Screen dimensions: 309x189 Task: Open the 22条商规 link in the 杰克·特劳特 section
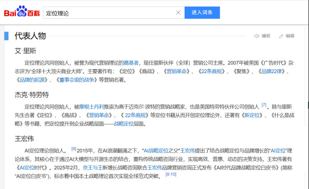135,115
